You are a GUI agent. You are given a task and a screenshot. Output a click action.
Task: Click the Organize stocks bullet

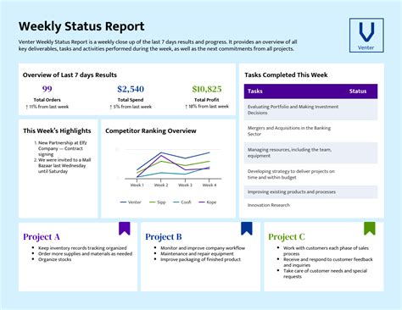click(55, 259)
